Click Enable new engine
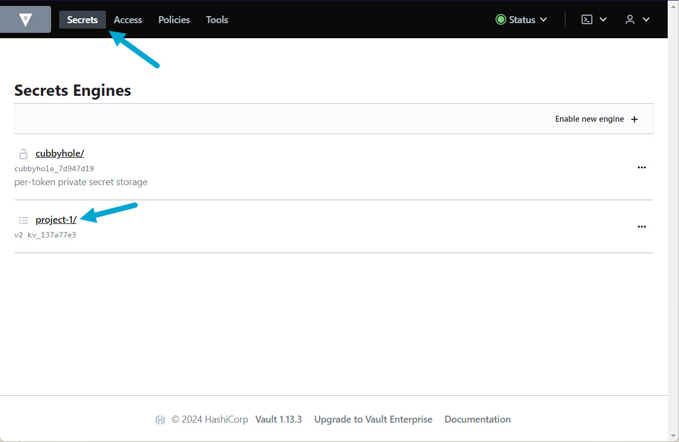Viewport: 679px width, 442px height. [x=596, y=119]
